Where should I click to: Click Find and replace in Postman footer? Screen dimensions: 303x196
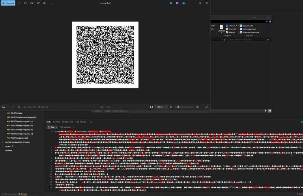point(9,194)
